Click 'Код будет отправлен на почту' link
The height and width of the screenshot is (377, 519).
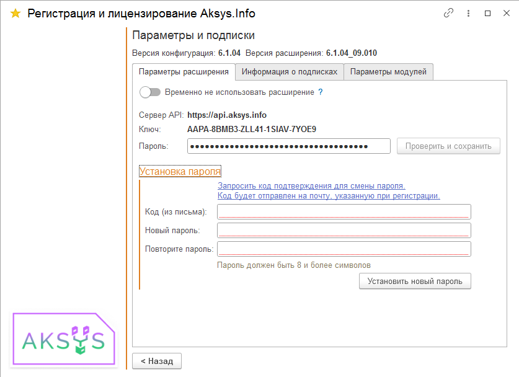point(329,195)
